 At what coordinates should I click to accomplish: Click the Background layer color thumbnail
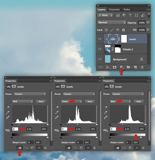click(107, 59)
